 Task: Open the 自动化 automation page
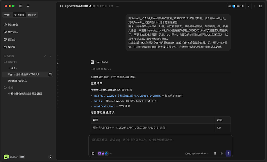(10, 39)
